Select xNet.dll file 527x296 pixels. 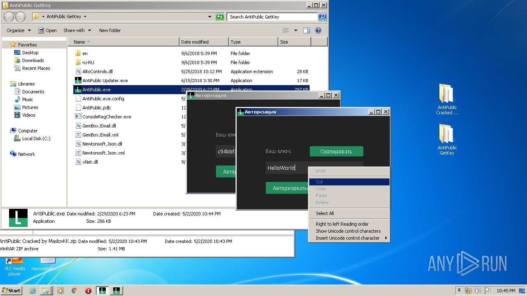(x=90, y=162)
